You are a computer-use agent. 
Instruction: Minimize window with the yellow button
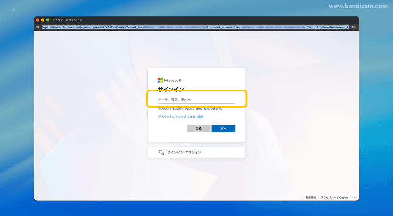point(43,20)
